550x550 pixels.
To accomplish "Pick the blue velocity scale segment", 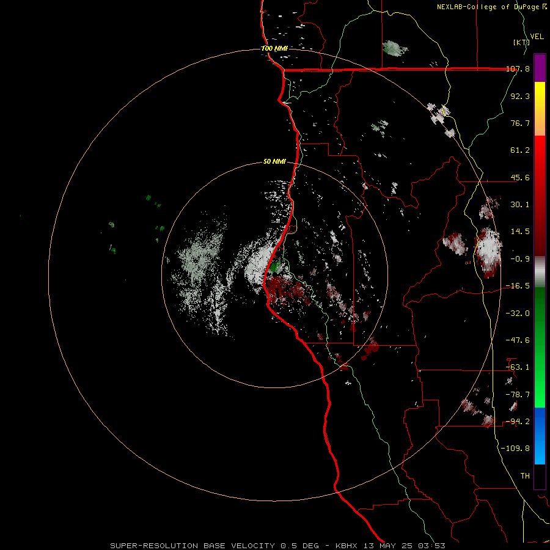I will [540, 436].
